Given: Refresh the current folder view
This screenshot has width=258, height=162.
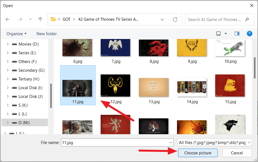Looking at the screenshot, I should (x=175, y=20).
